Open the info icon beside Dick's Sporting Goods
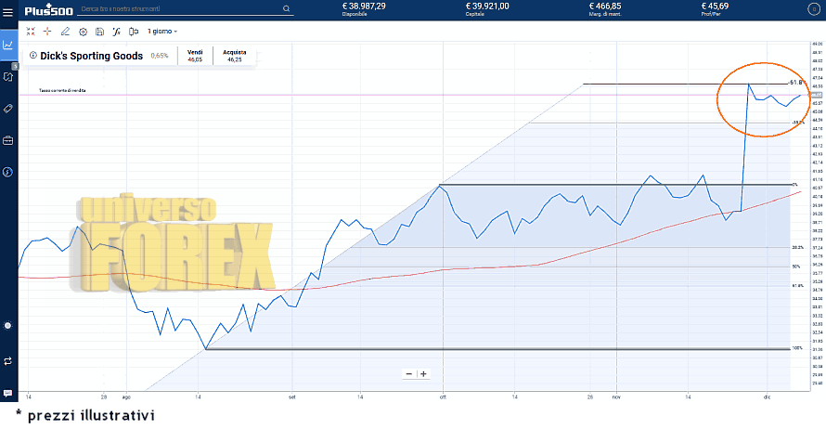 click(x=33, y=56)
